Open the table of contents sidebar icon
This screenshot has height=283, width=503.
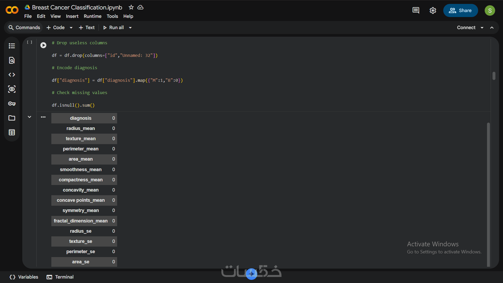pos(12,46)
